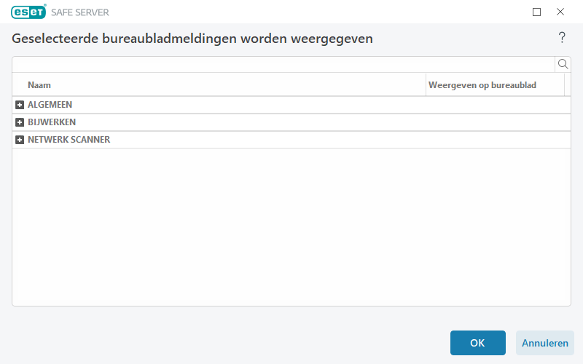
Task: Focus the notification search field
Action: tap(283, 64)
